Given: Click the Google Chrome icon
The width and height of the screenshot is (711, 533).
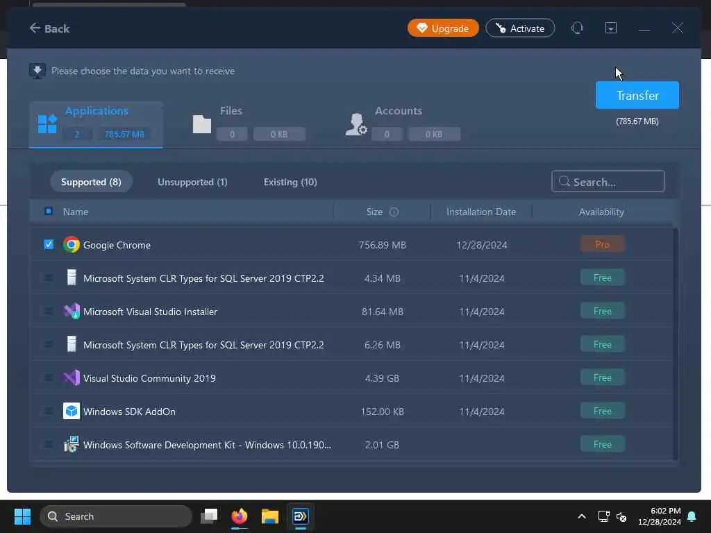Looking at the screenshot, I should coord(72,245).
